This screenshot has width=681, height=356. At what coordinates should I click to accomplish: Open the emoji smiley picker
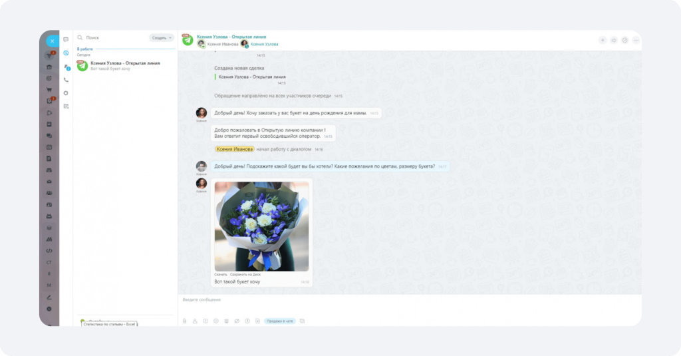(216, 321)
